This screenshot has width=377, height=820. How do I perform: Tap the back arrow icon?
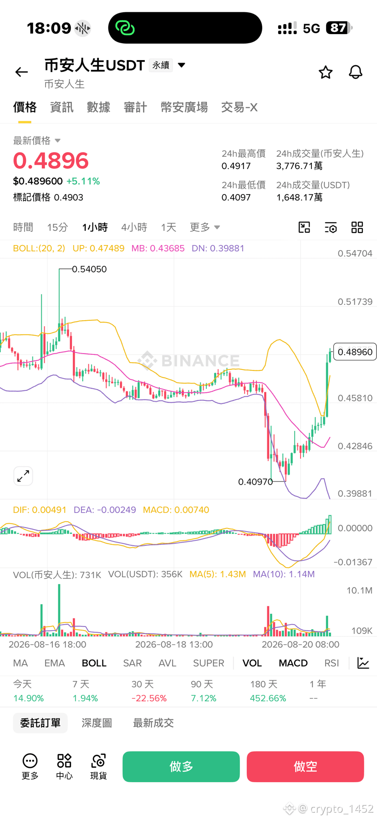tap(21, 72)
